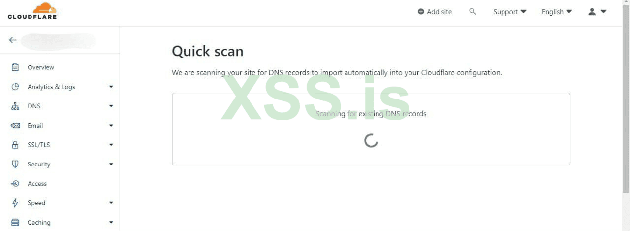Open the search magnifier icon
630x231 pixels.
(472, 11)
